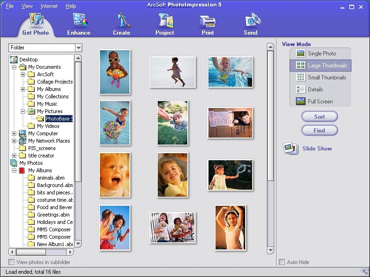Open the Print module
Image resolution: width=370 pixels, height=277 pixels.
tap(207, 21)
